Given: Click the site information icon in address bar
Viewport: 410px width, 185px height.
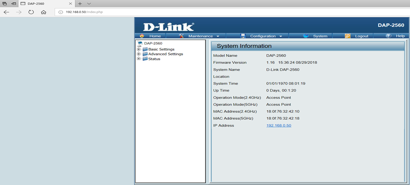Looking at the screenshot, I should pos(60,12).
